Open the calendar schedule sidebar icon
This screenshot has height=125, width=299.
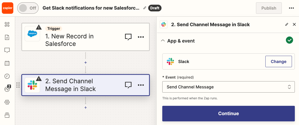click(7, 63)
